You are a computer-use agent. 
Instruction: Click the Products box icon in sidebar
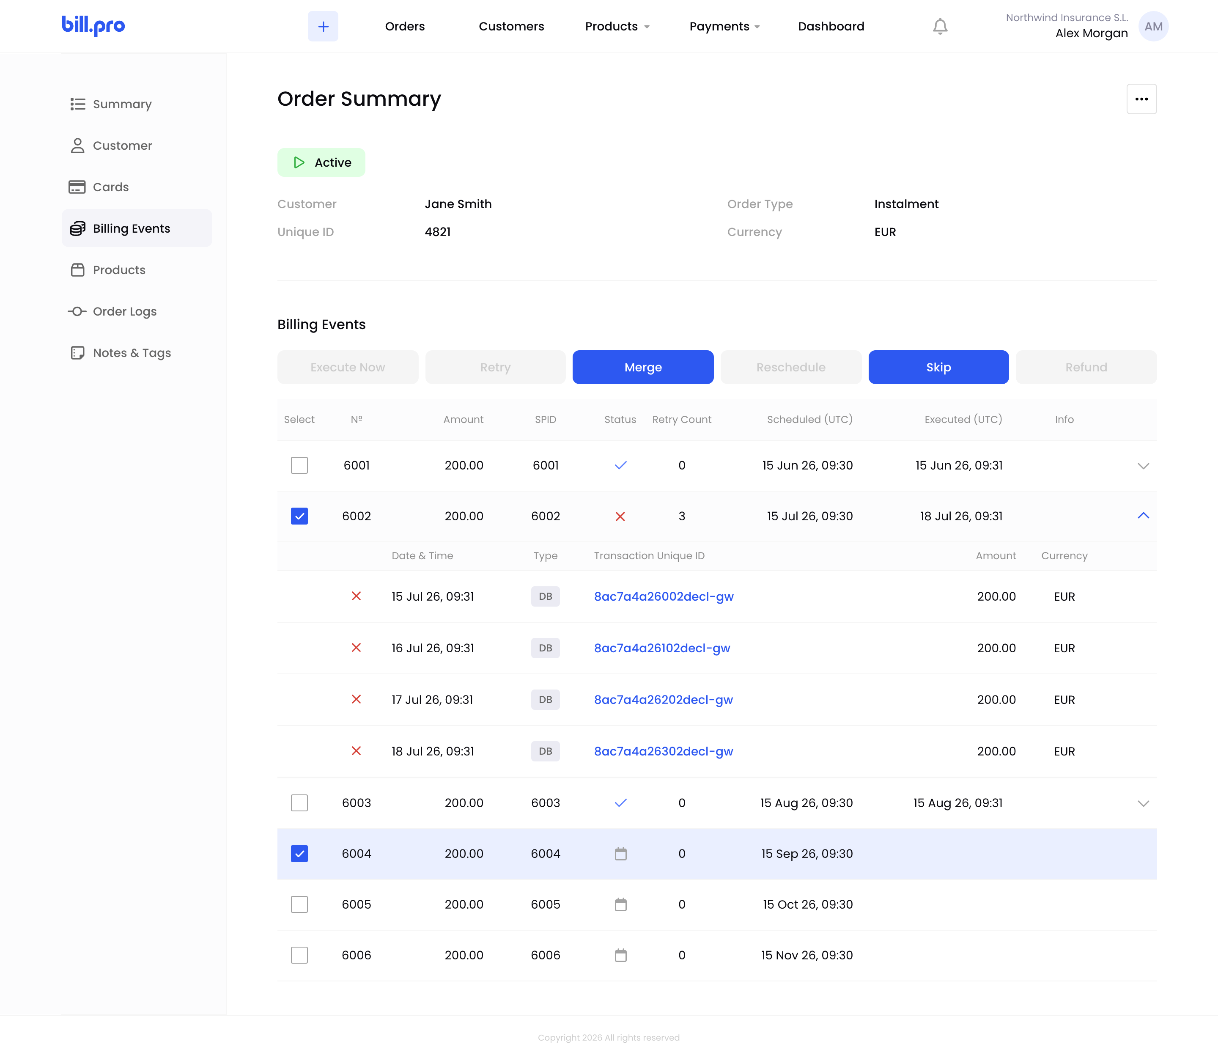click(78, 269)
